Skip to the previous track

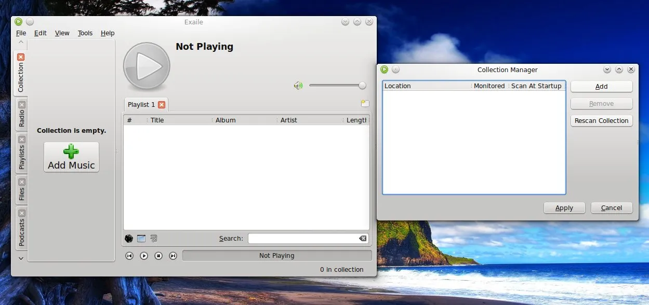coord(129,256)
